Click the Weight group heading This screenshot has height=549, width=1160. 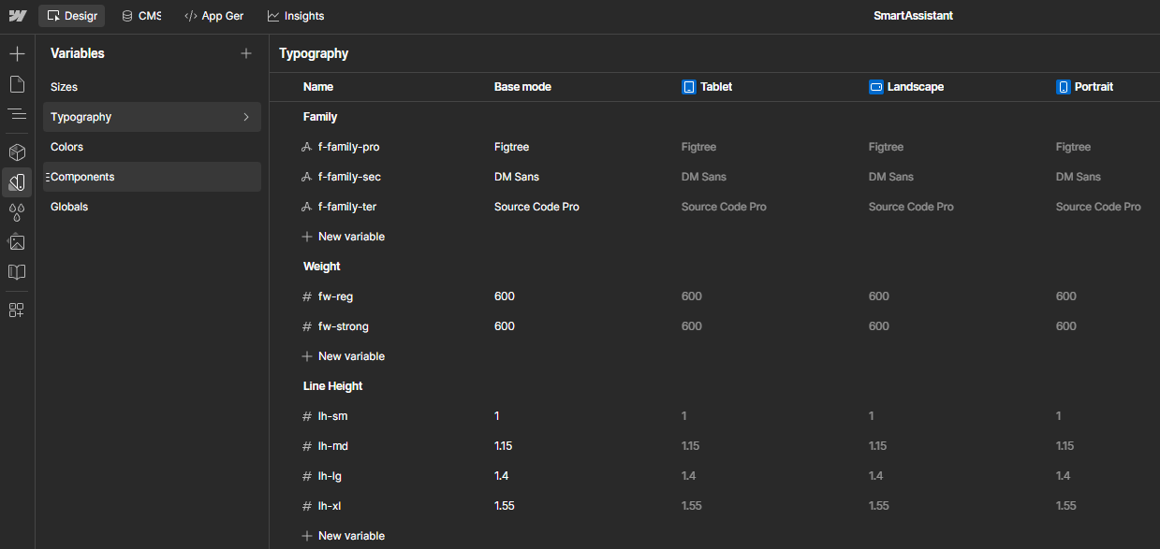pos(322,267)
